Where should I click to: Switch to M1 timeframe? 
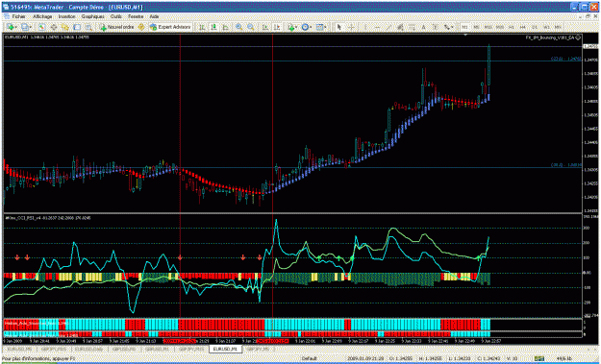tap(464, 27)
